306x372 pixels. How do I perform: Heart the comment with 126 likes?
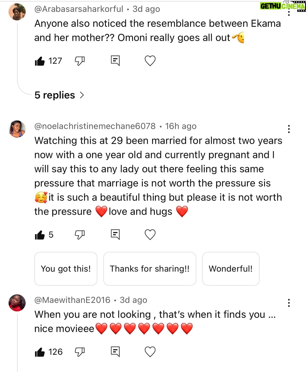tap(150, 352)
